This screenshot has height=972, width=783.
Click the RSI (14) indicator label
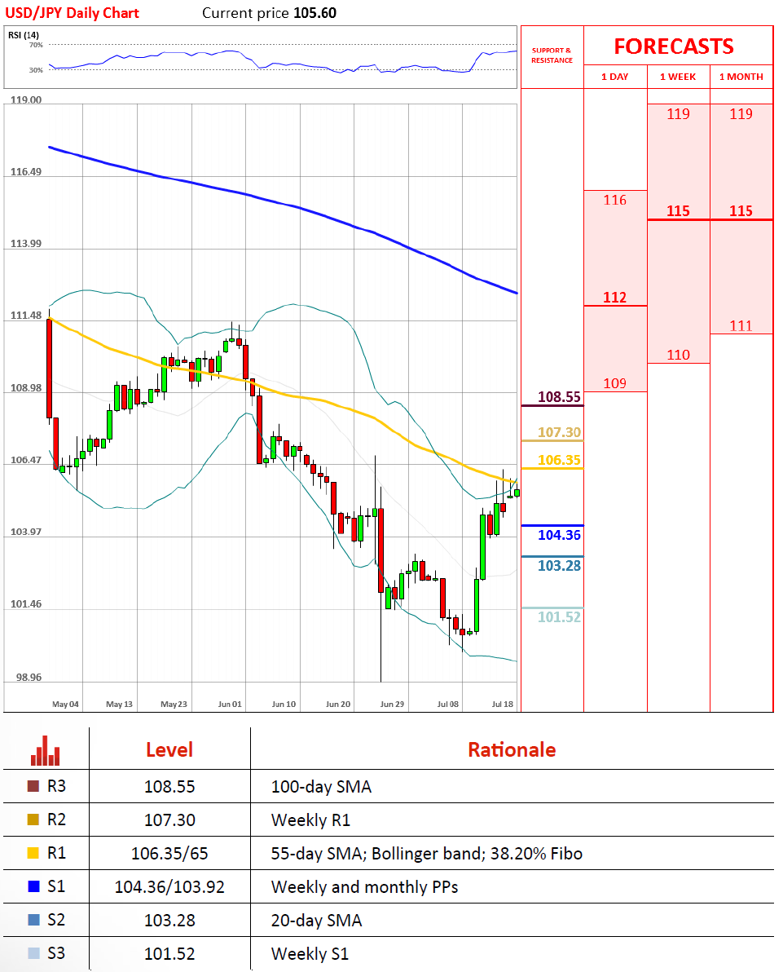(24, 35)
